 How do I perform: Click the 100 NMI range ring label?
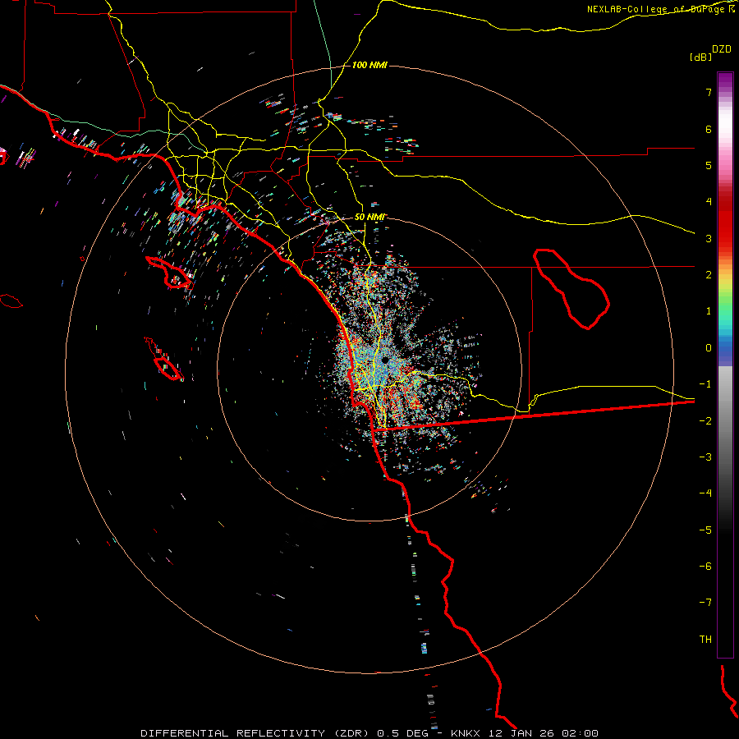click(x=369, y=65)
